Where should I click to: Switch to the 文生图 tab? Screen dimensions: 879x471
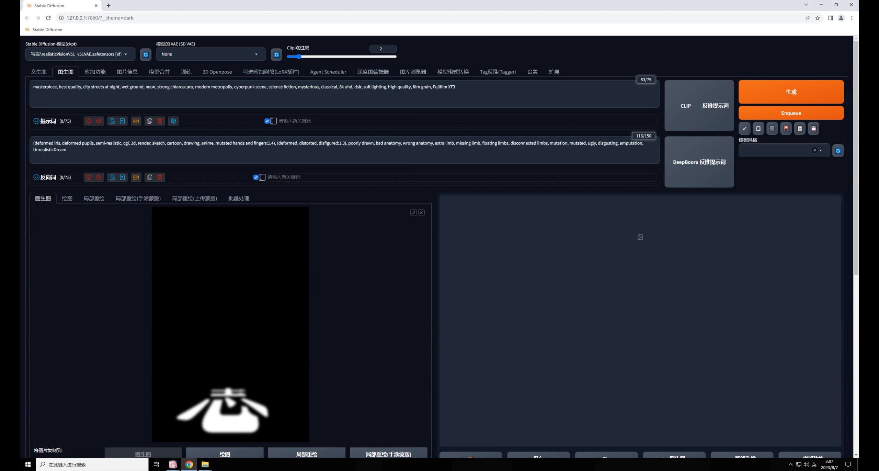[38, 72]
